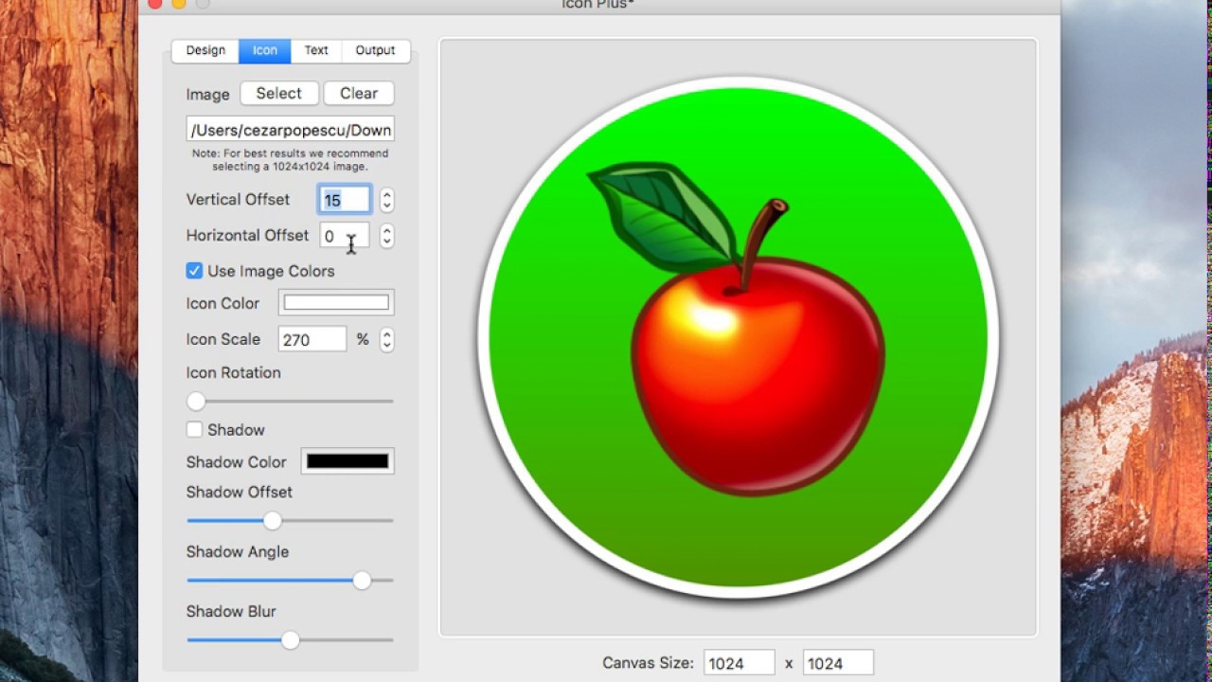Increase Vertical Offset with stepper up arrow

[386, 194]
